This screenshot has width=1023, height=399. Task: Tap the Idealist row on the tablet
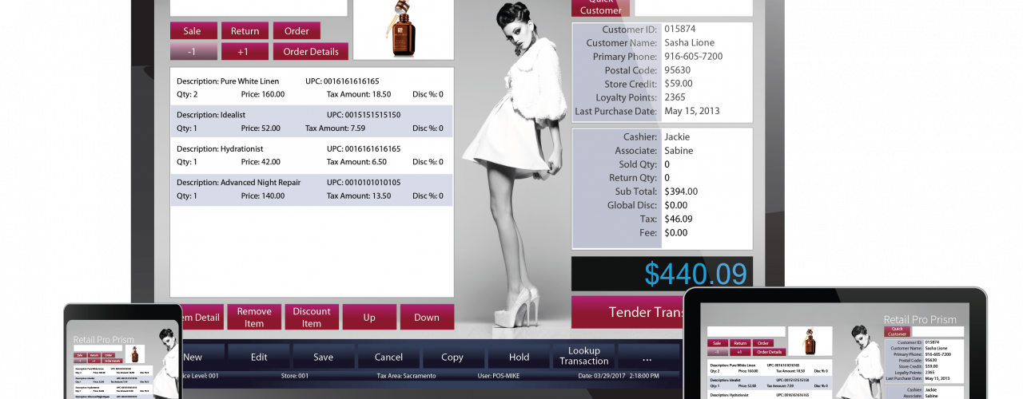point(770,383)
